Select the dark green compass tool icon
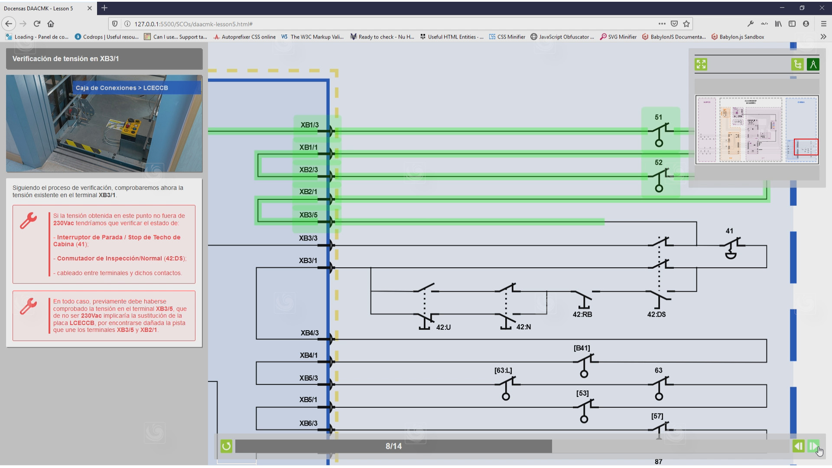832x468 pixels. click(813, 64)
